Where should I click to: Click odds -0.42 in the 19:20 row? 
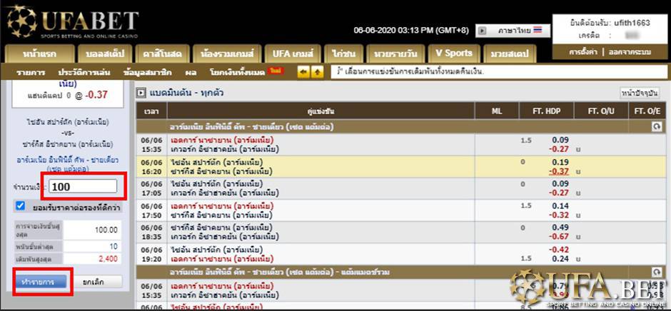(559, 250)
